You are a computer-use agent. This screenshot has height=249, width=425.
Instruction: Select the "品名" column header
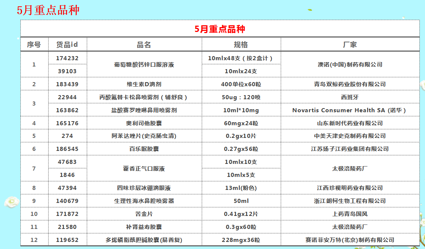click(x=144, y=45)
